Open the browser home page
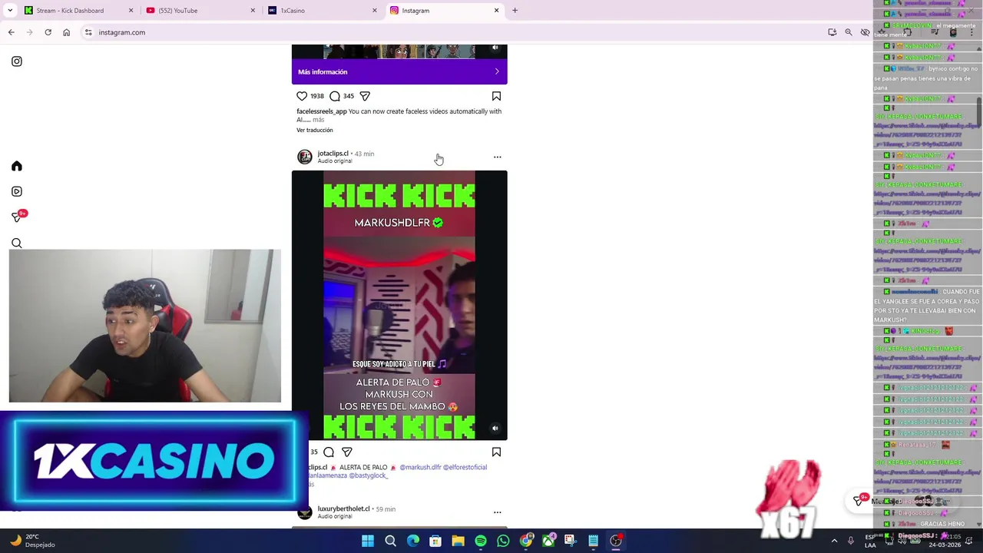Image resolution: width=983 pixels, height=553 pixels. click(x=66, y=32)
